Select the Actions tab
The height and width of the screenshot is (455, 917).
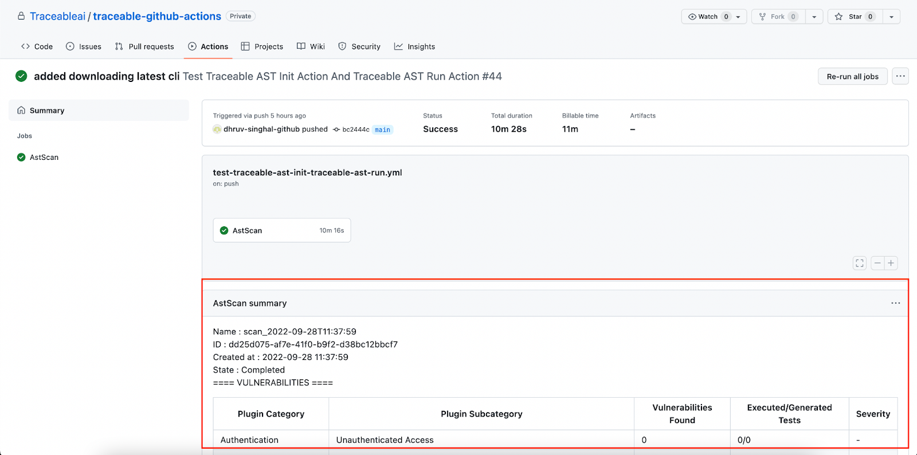point(208,46)
